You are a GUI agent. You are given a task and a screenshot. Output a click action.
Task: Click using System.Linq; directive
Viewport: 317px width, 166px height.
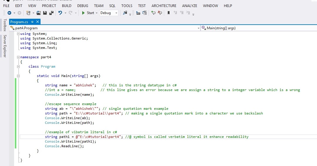click(x=38, y=43)
